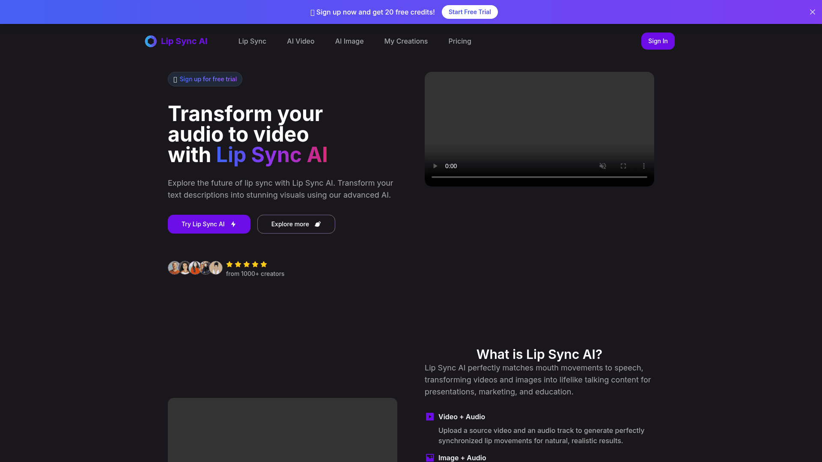Enter fullscreen on the hero video

pyautogui.click(x=623, y=166)
